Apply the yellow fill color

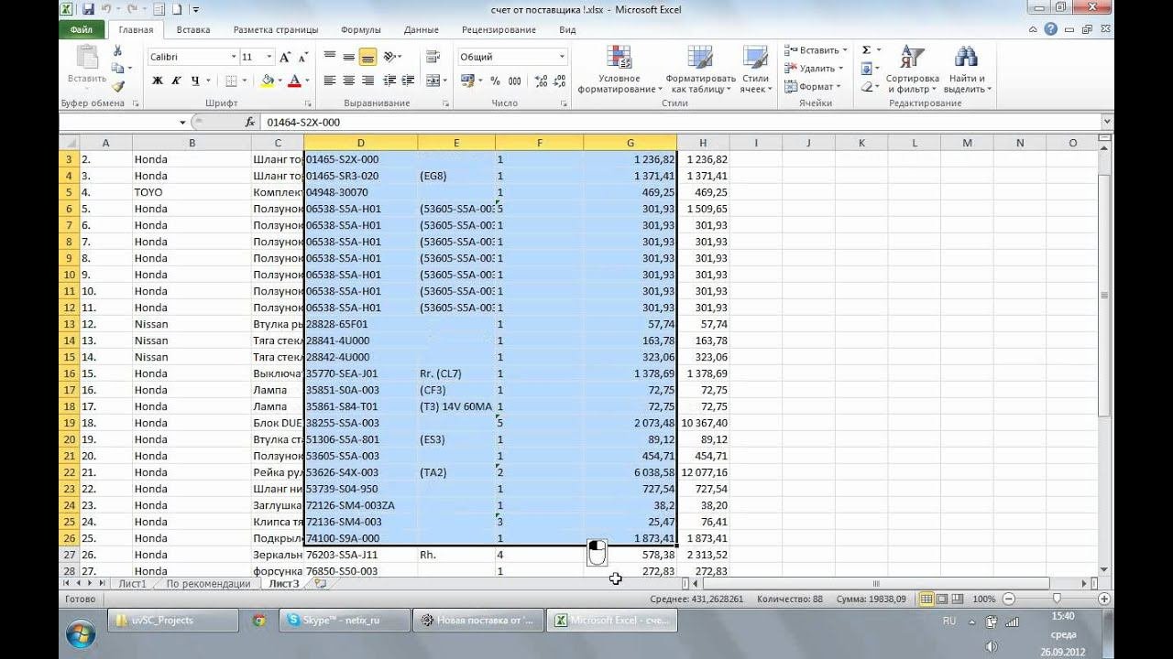click(x=266, y=81)
